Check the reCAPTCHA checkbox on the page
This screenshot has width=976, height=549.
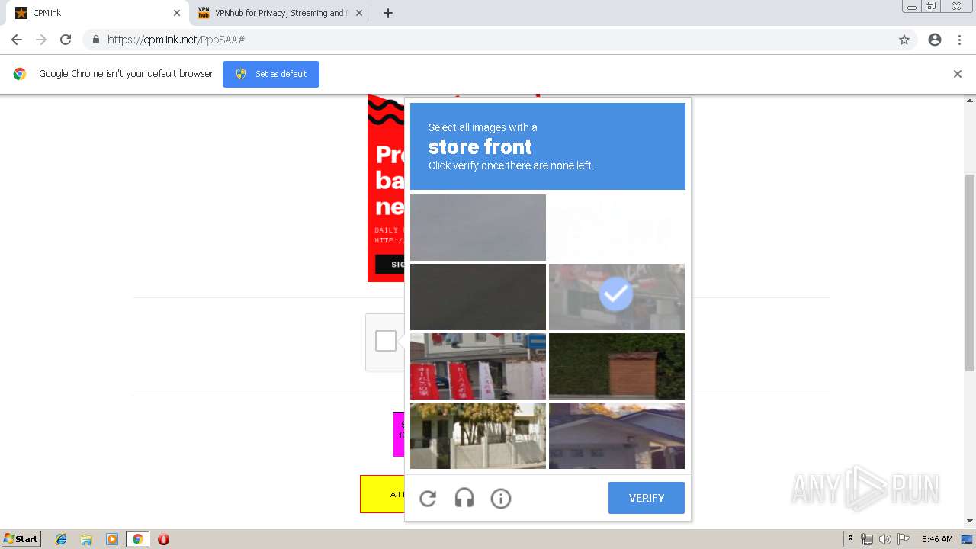pyautogui.click(x=386, y=341)
